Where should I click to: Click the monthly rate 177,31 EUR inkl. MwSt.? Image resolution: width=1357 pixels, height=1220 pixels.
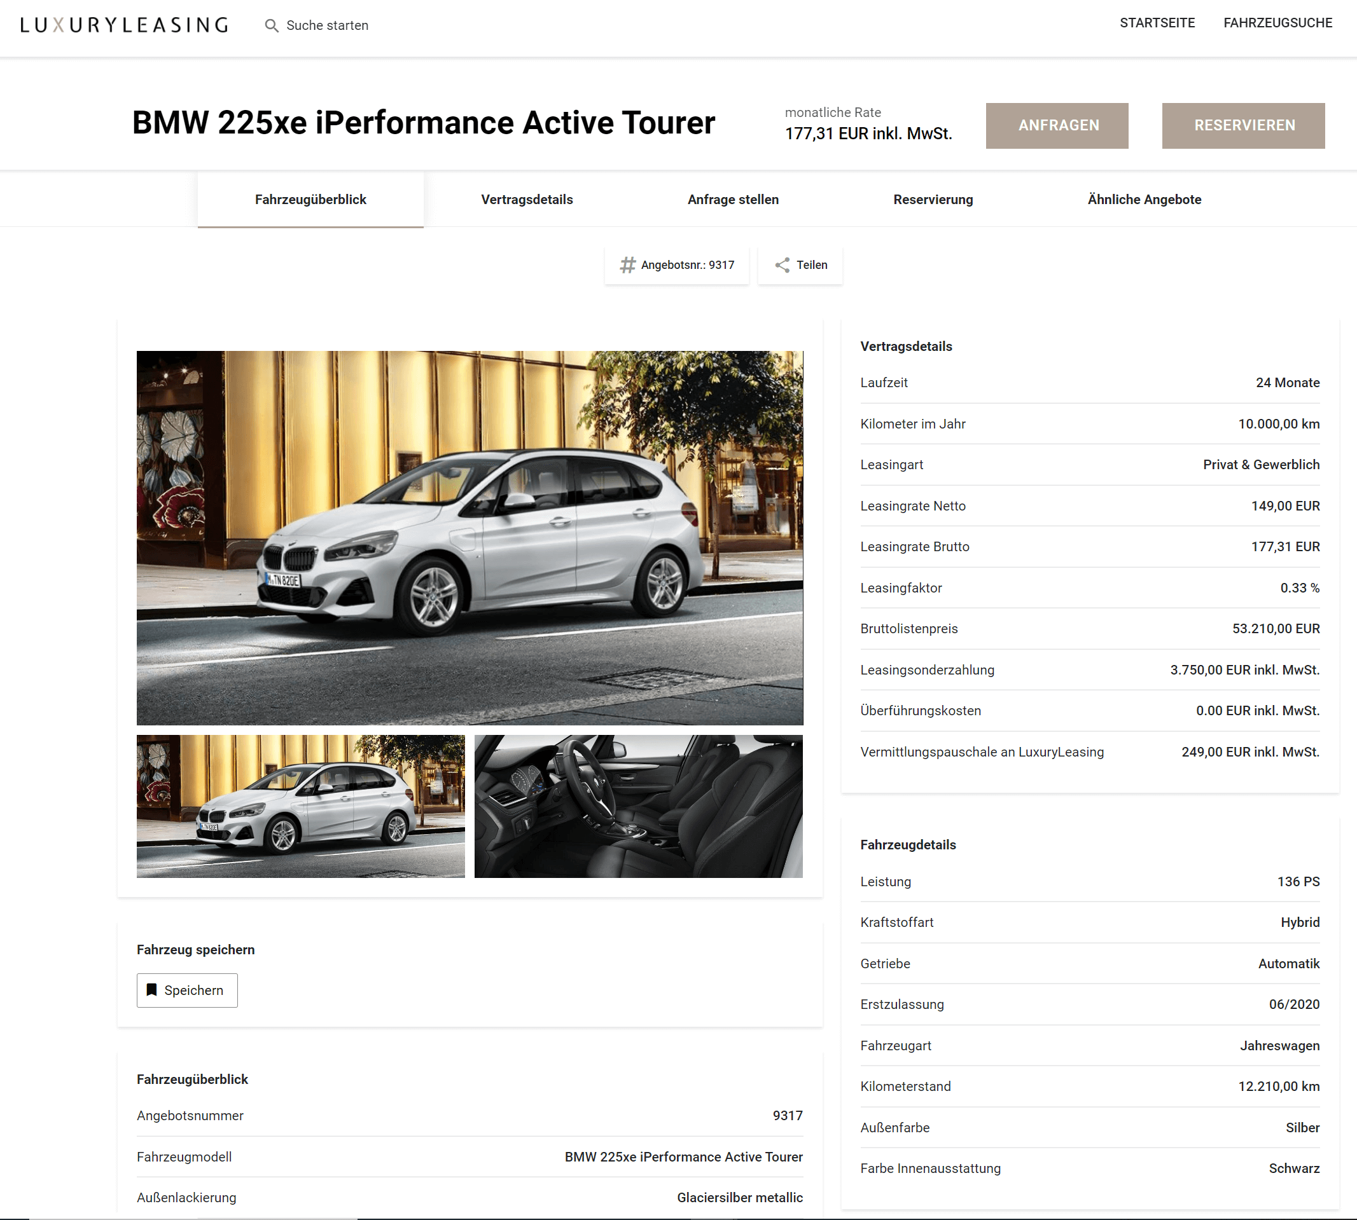[x=868, y=134]
